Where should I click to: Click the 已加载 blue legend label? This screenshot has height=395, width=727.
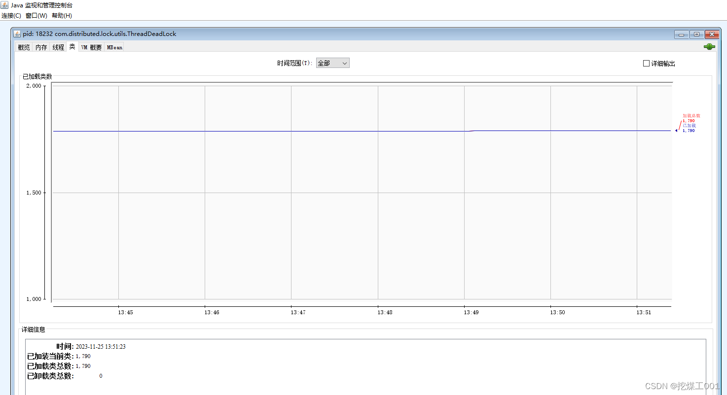coord(689,126)
